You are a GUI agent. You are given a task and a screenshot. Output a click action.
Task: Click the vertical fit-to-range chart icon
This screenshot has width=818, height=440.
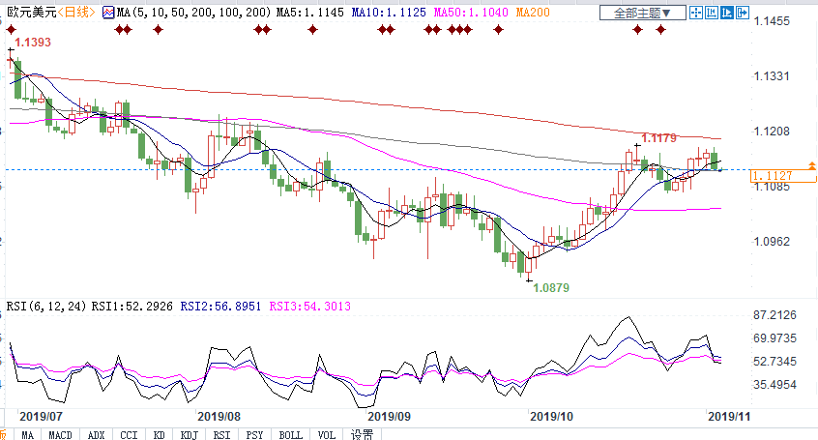point(711,13)
